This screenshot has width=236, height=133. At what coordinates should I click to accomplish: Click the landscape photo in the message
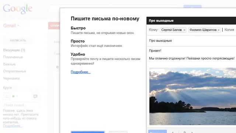(192, 96)
